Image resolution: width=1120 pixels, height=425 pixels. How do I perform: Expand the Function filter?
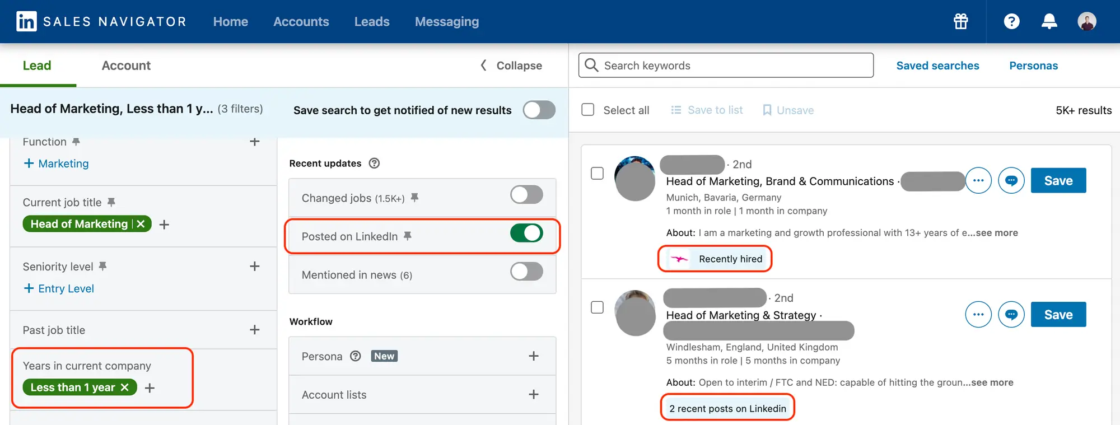click(254, 142)
